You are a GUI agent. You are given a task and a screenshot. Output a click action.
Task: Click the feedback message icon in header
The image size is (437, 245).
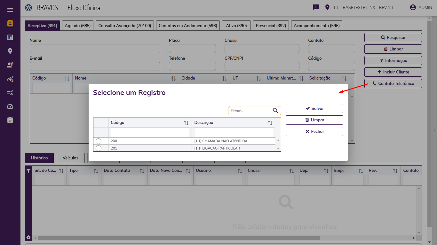click(316, 7)
